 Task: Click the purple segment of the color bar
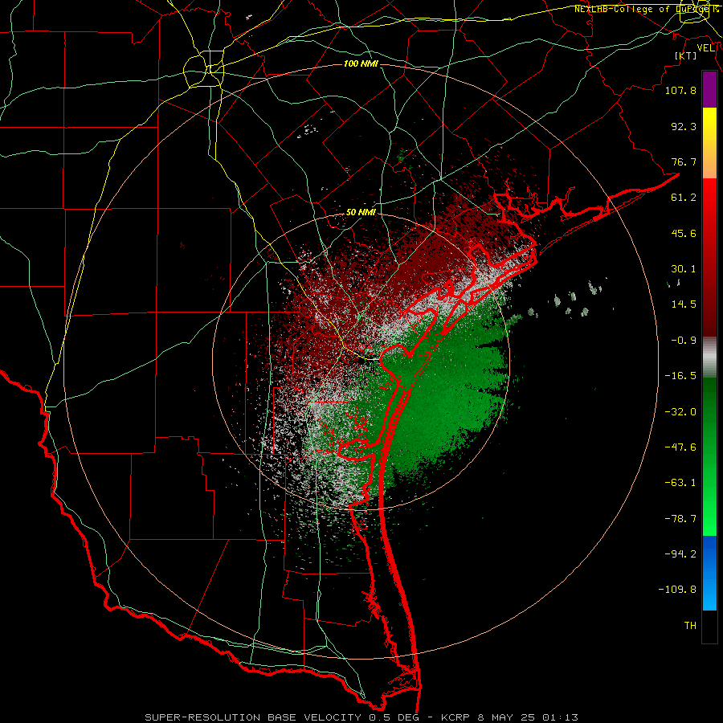tap(709, 90)
